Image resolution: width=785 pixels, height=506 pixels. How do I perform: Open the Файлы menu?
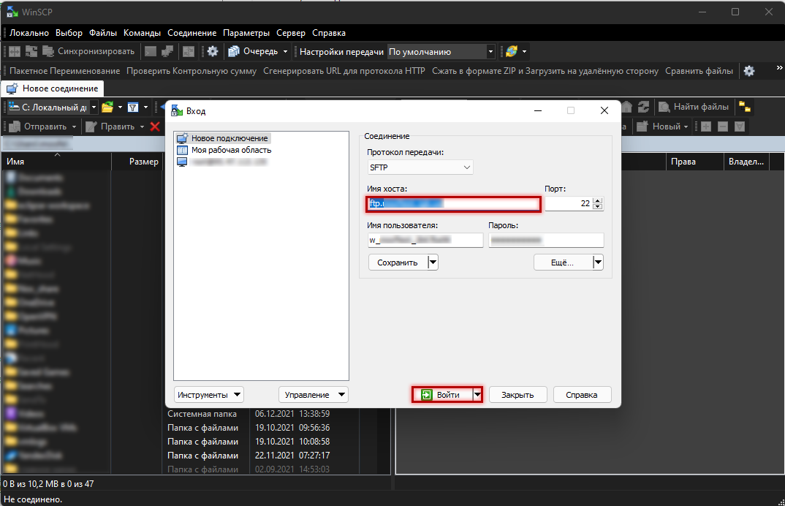(x=103, y=33)
